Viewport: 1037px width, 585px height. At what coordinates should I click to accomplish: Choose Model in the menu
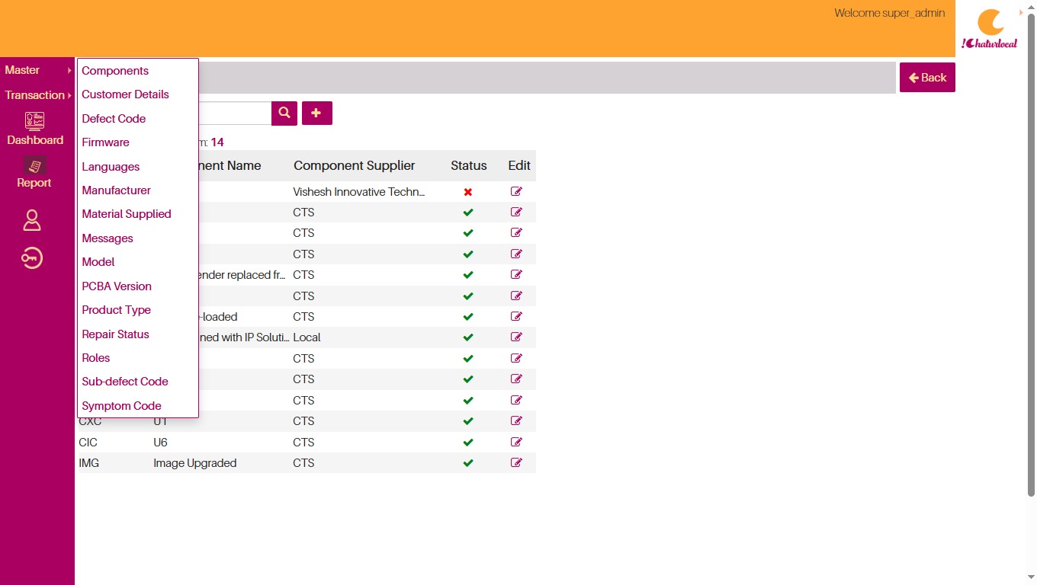98,262
